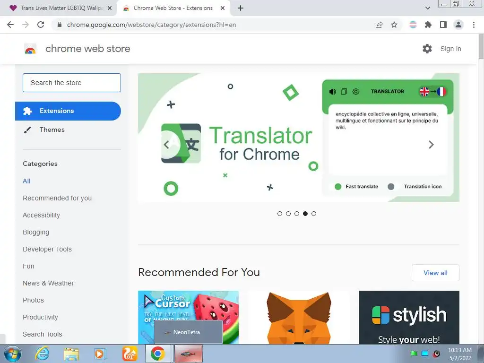Open the Extensions puzzle menu in toolbar
Viewport: 484px width, 363px height.
click(x=428, y=25)
